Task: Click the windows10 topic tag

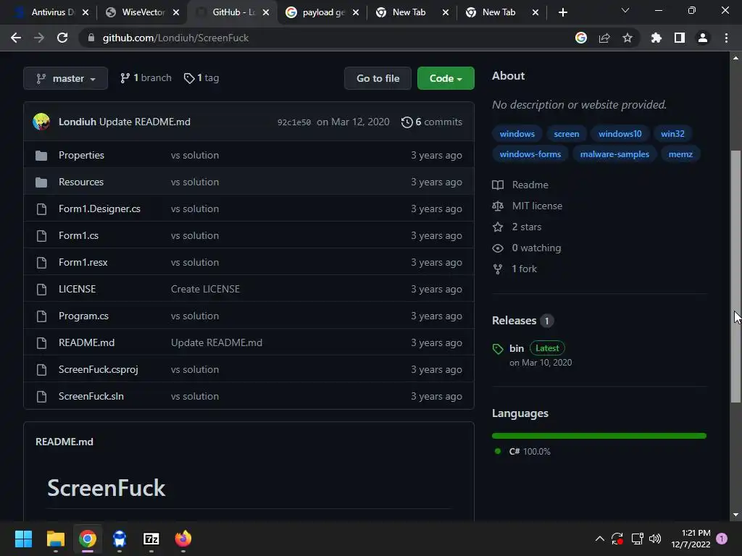Action: (620, 134)
